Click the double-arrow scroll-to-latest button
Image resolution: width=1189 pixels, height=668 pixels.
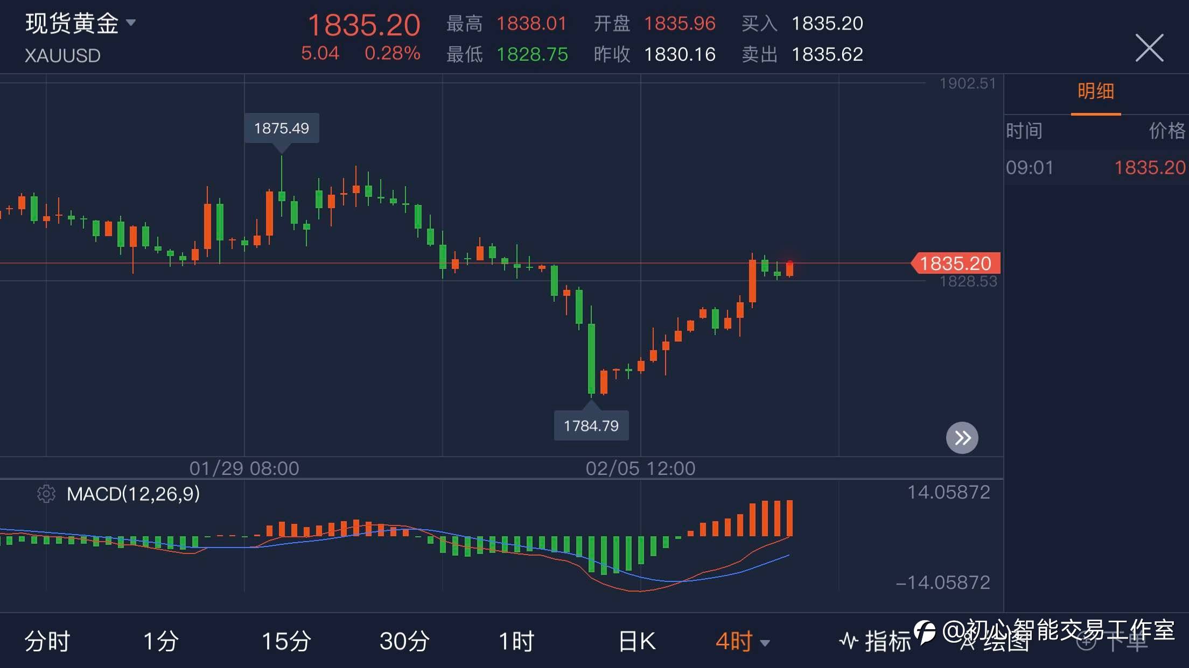tap(962, 438)
